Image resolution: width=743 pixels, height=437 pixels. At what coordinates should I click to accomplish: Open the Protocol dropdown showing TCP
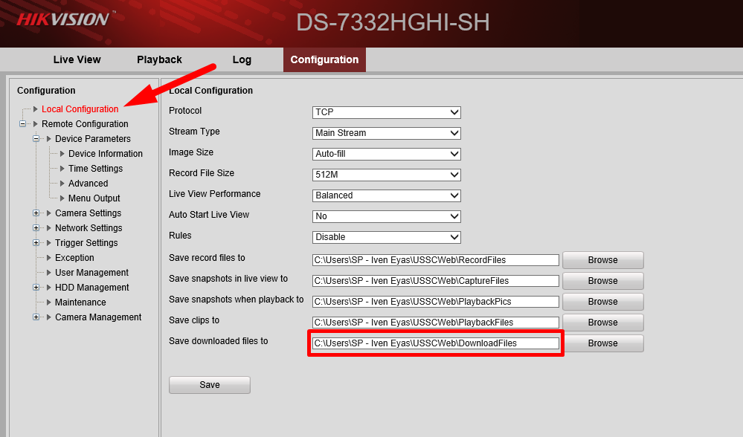point(387,112)
